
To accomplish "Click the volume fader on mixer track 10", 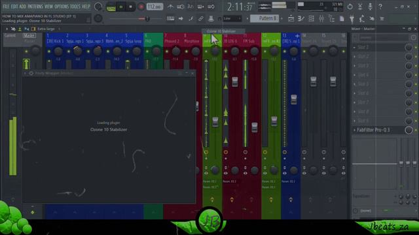I will point(235,82).
